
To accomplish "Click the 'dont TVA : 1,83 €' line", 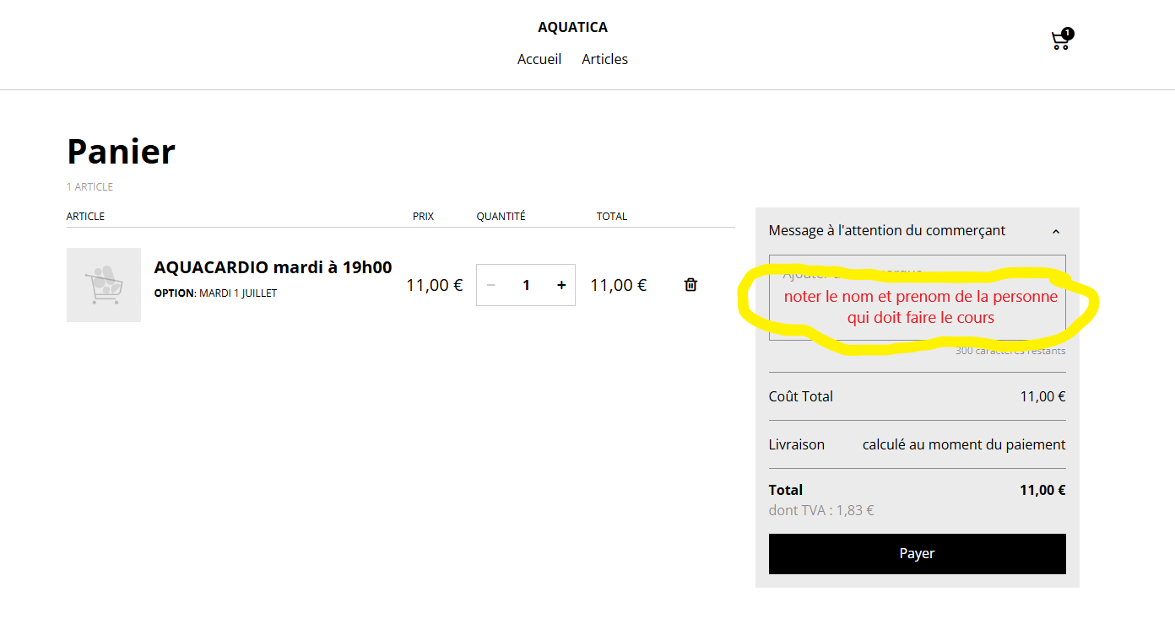I will 820,510.
